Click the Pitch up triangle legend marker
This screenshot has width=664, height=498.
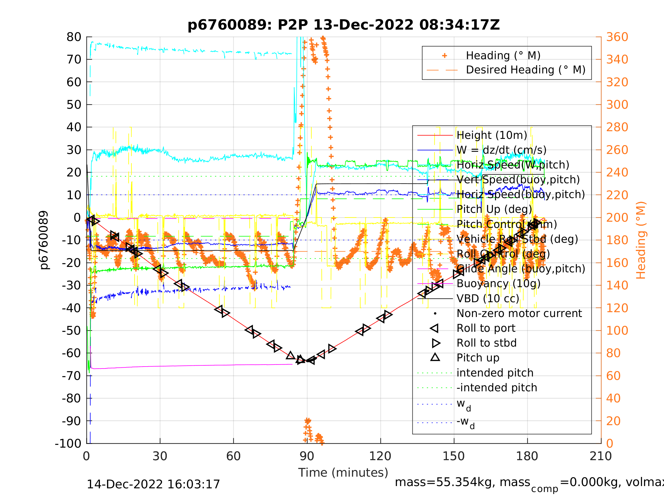coord(435,357)
